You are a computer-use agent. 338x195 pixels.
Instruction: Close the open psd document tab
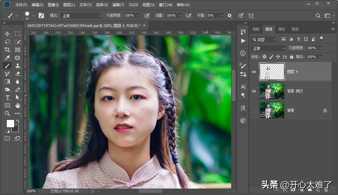[x=144, y=25]
